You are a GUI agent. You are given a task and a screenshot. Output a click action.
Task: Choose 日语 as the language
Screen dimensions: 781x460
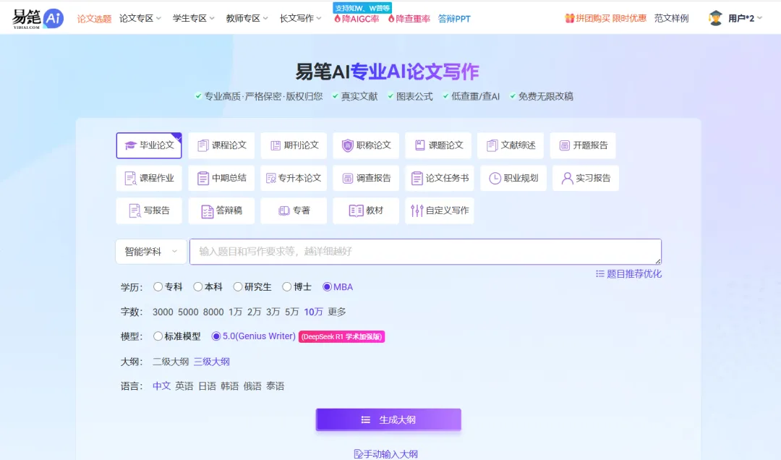(208, 386)
